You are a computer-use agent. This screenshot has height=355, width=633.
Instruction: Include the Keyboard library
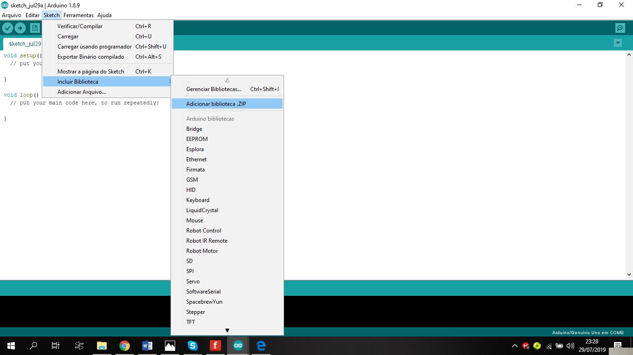(227, 200)
